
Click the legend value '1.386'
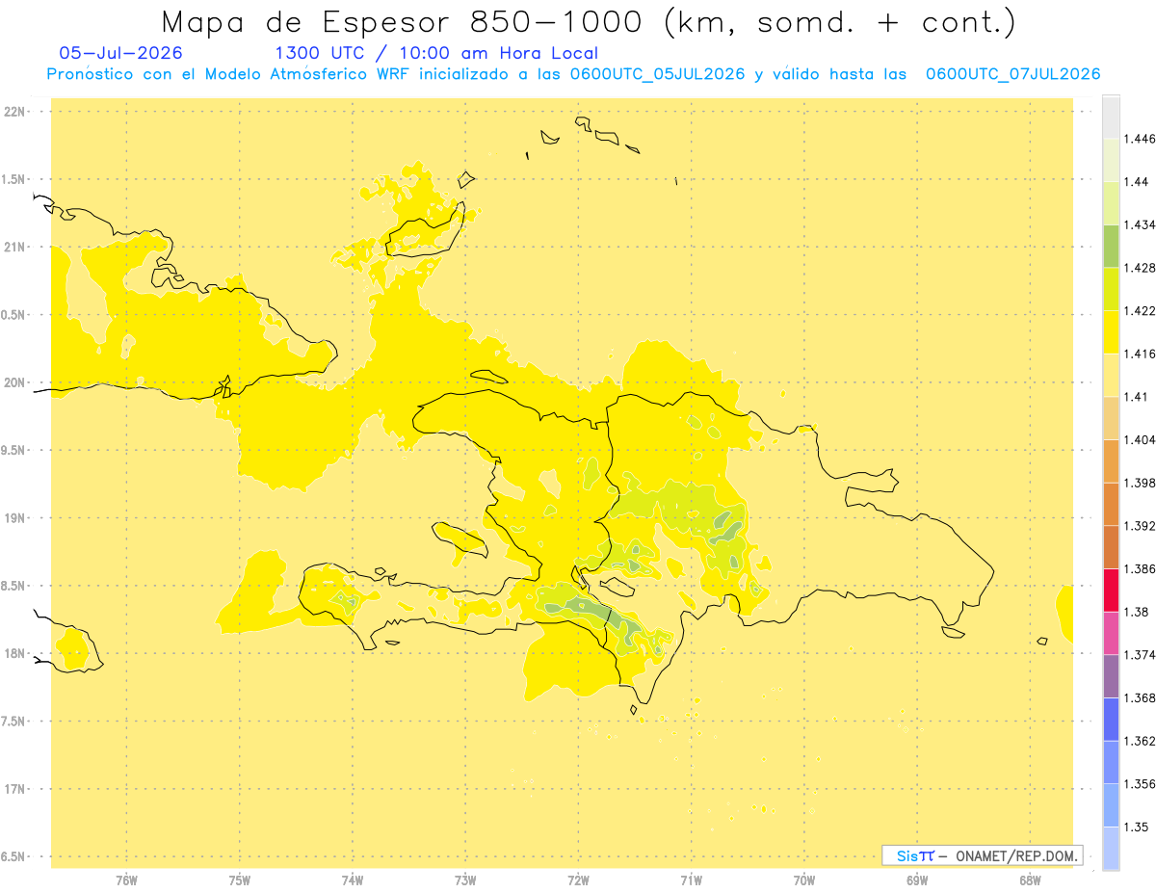pyautogui.click(x=1140, y=568)
